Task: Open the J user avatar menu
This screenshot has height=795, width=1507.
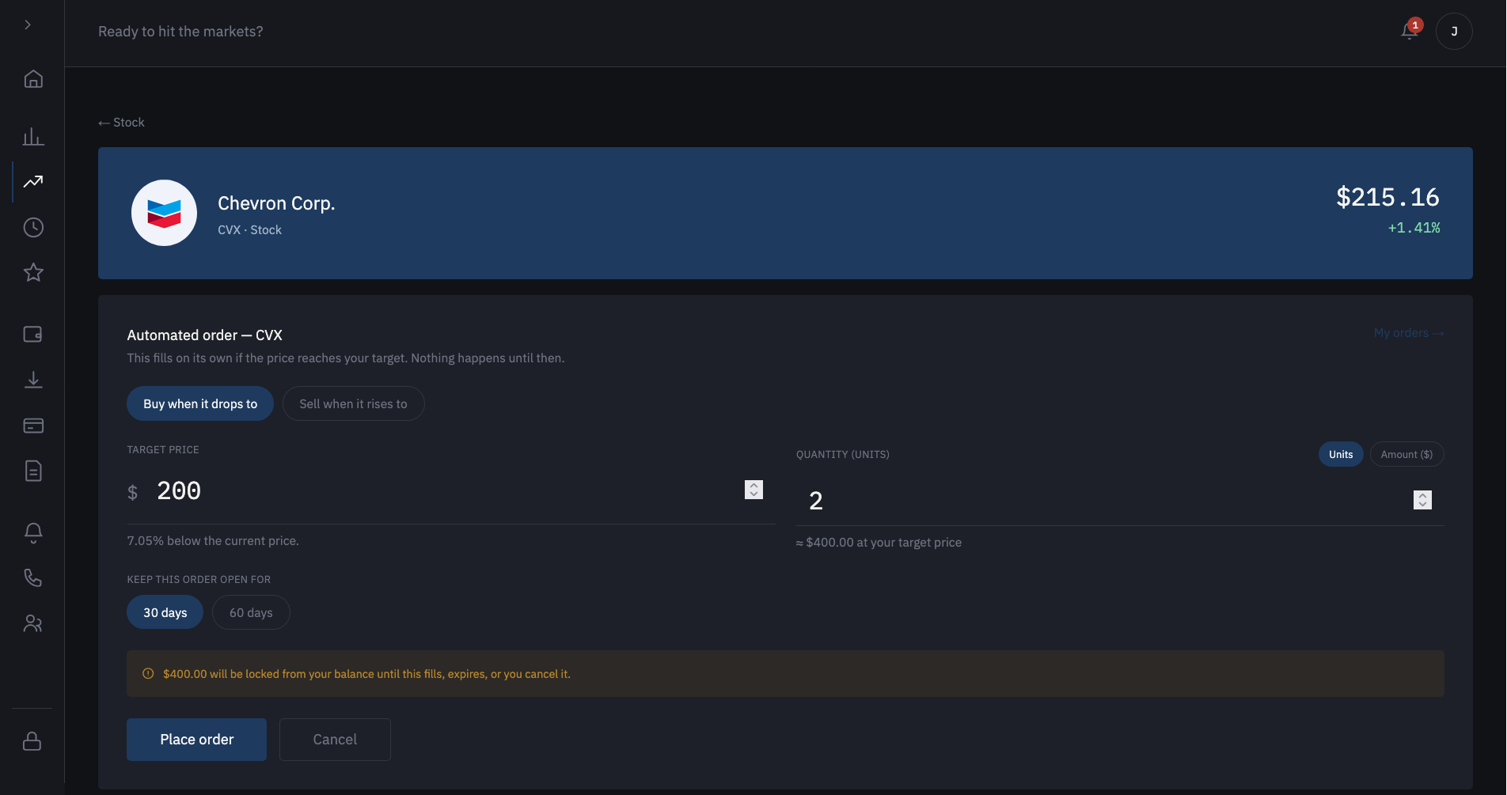Action: 1454,32
